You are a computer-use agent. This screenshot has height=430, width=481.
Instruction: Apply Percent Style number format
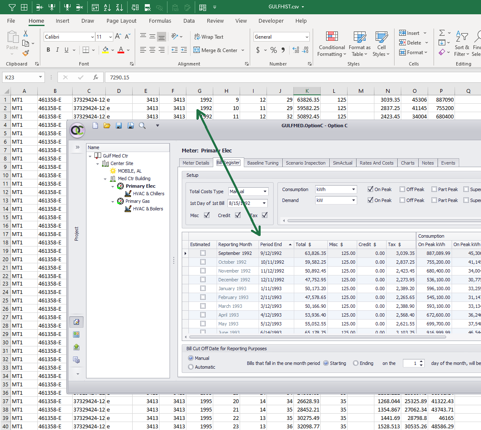(274, 50)
